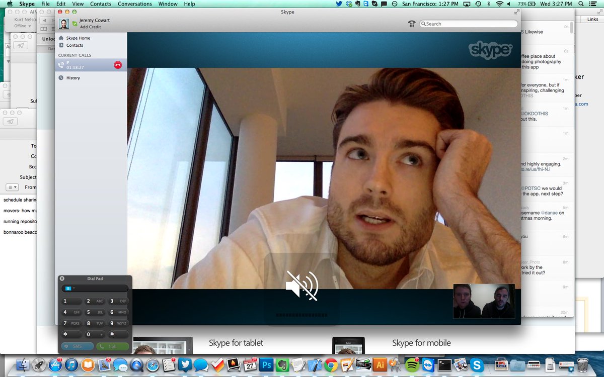
Task: Click San Francisco 1:27 PM clock item
Action: [431, 4]
